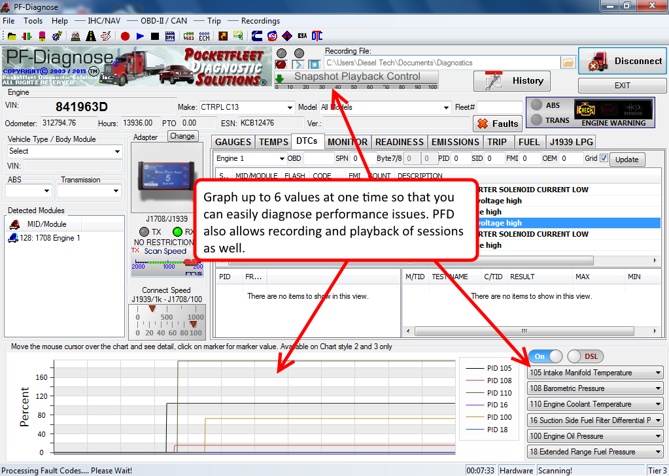
Task: Click the Update button
Action: [x=626, y=160]
